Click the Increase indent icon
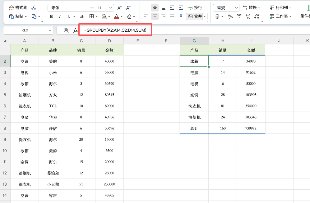This screenshot has width=310, height=203. [181, 8]
